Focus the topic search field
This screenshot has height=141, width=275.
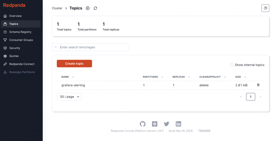(93, 47)
